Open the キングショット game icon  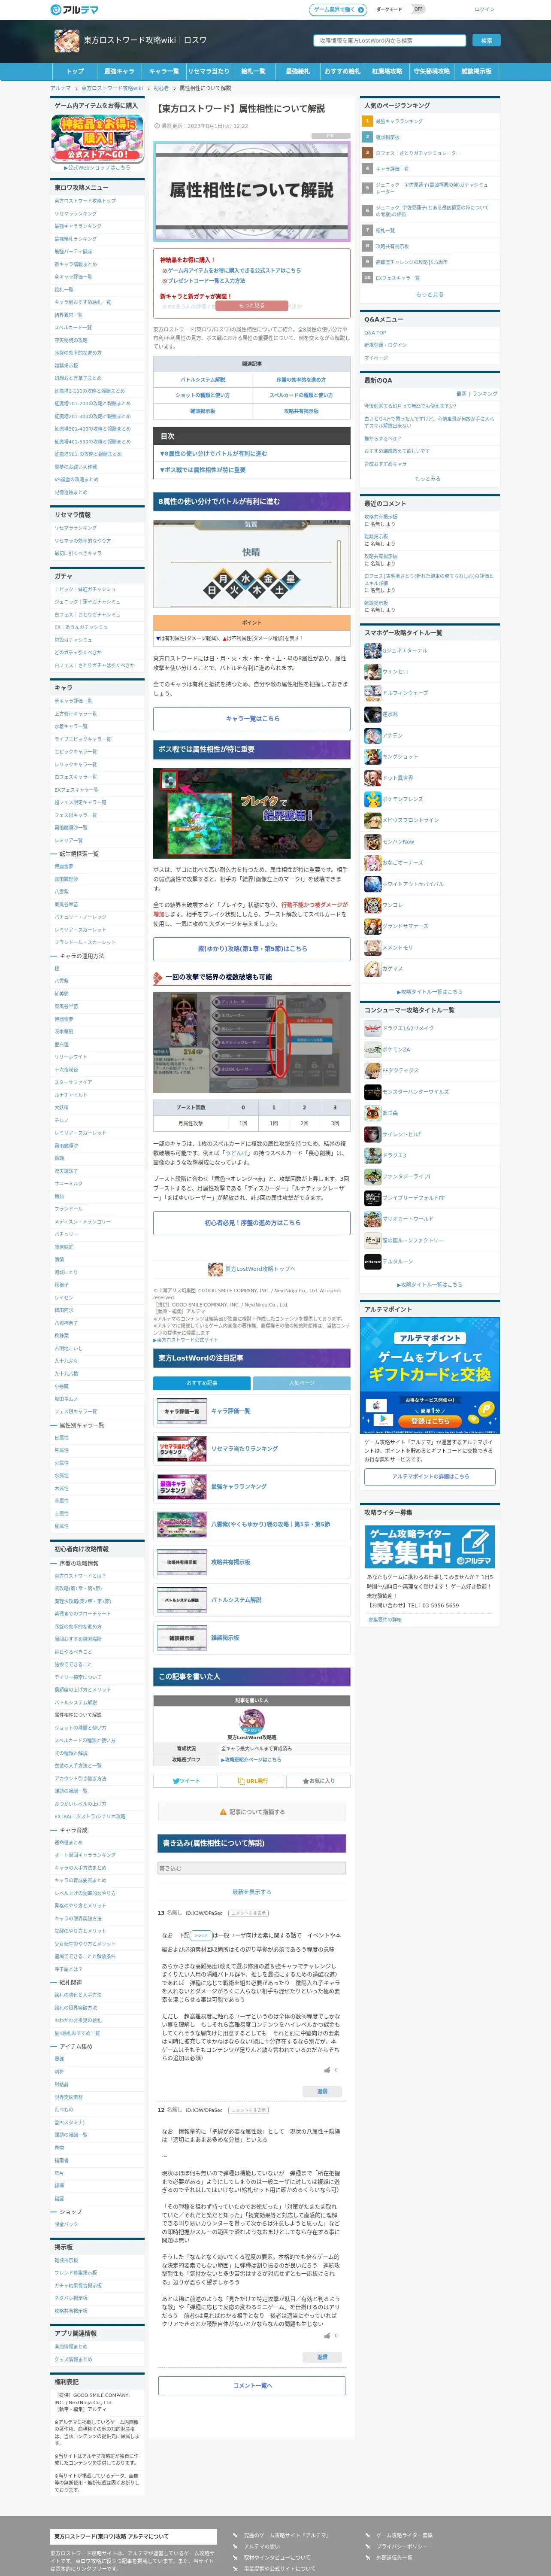pyautogui.click(x=372, y=756)
